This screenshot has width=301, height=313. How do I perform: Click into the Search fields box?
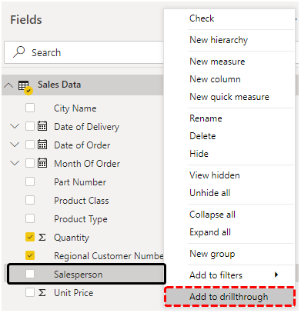pyautogui.click(x=84, y=52)
